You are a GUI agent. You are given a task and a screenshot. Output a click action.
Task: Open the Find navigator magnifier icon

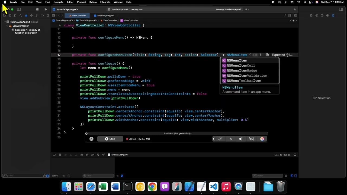coord(21,15)
